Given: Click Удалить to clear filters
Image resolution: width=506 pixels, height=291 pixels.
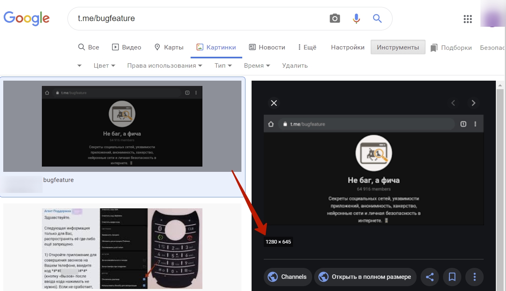Looking at the screenshot, I should click(x=295, y=66).
